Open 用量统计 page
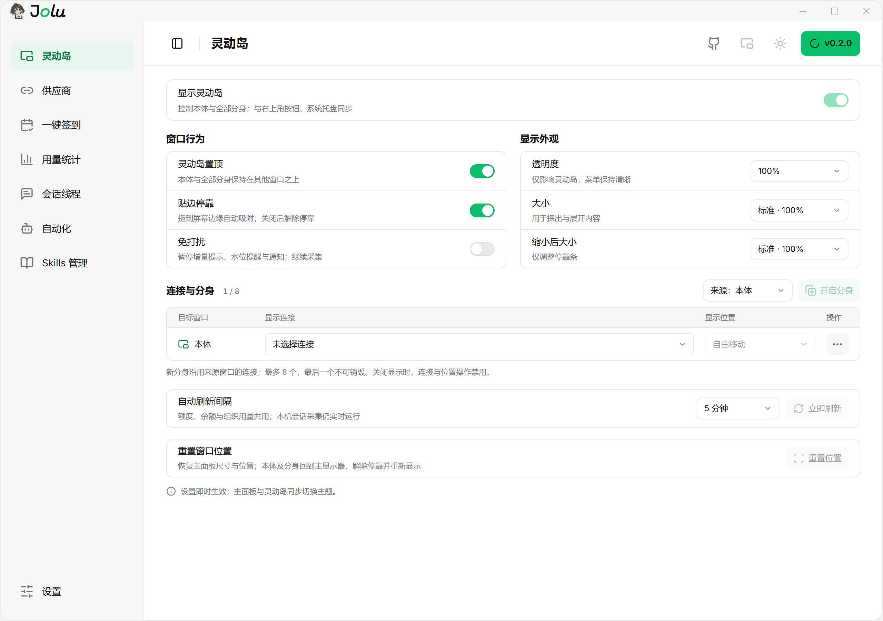Image resolution: width=883 pixels, height=621 pixels. coord(72,159)
